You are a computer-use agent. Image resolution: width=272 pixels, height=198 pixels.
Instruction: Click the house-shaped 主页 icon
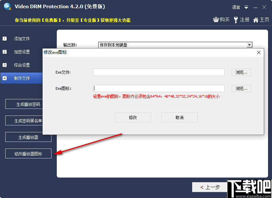[256, 19]
